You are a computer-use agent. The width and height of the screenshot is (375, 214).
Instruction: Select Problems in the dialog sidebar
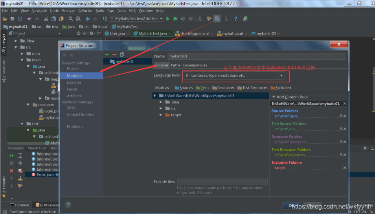point(75,127)
